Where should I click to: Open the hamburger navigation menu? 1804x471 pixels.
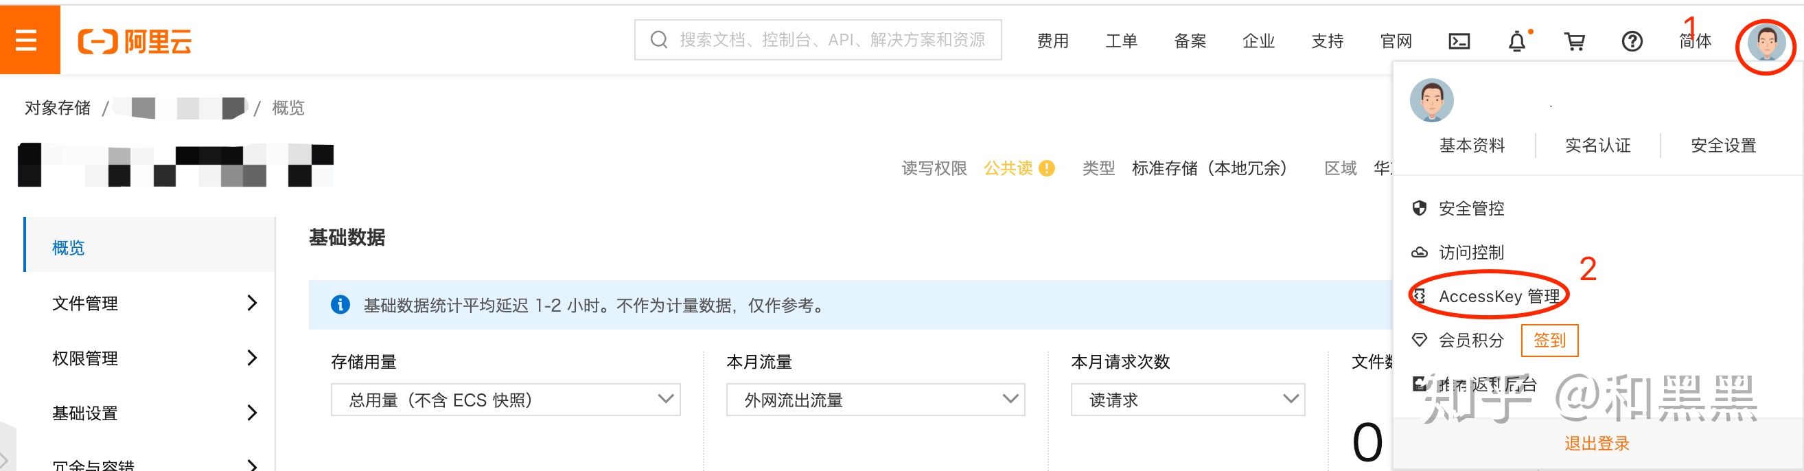(x=27, y=41)
